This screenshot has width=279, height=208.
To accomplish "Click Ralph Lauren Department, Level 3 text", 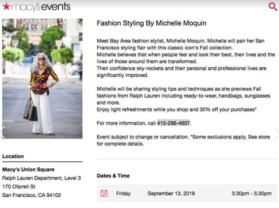I will pos(41,178).
